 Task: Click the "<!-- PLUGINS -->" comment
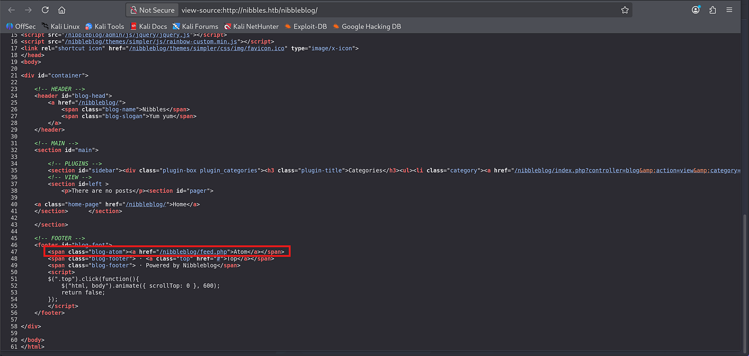(74, 164)
